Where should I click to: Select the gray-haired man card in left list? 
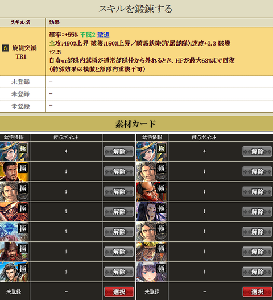pos(14,191)
